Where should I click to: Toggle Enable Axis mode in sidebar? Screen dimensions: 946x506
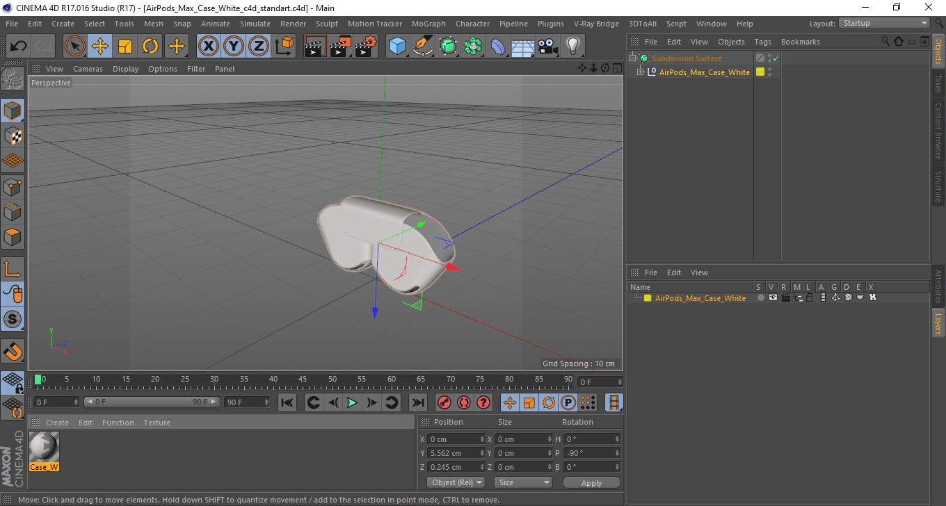coord(13,269)
